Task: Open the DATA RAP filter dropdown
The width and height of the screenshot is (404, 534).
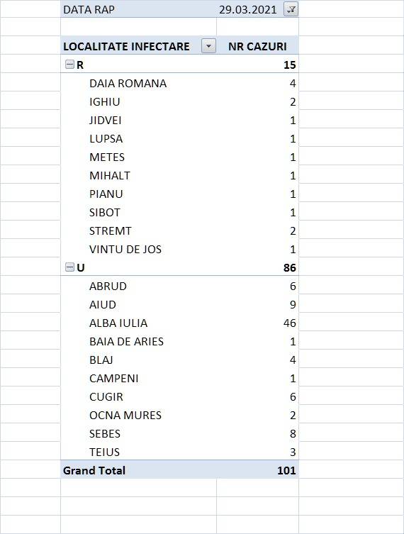Action: 291,9
